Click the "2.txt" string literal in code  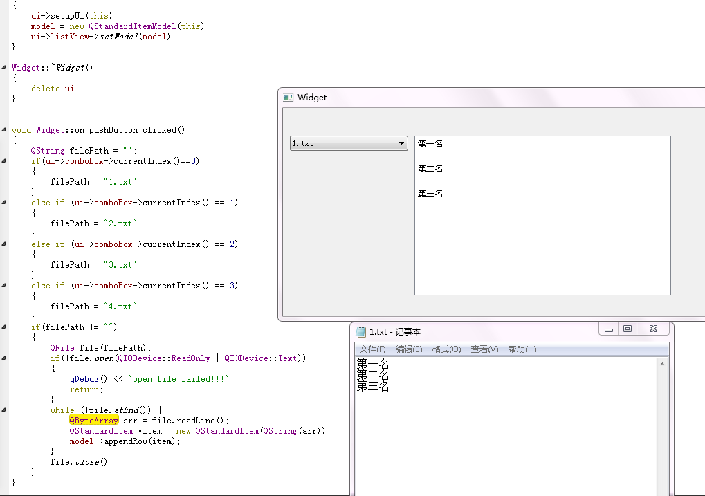(120, 223)
